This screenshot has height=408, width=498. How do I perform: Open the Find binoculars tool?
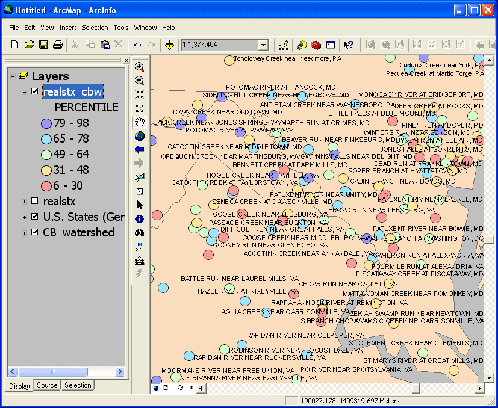point(140,233)
